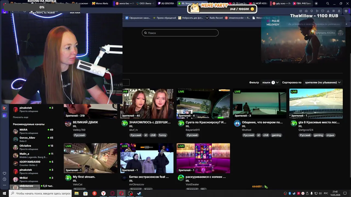351x197 pixels.
Task: Click the heart bookmark icon in address bar
Action: coord(322,11)
